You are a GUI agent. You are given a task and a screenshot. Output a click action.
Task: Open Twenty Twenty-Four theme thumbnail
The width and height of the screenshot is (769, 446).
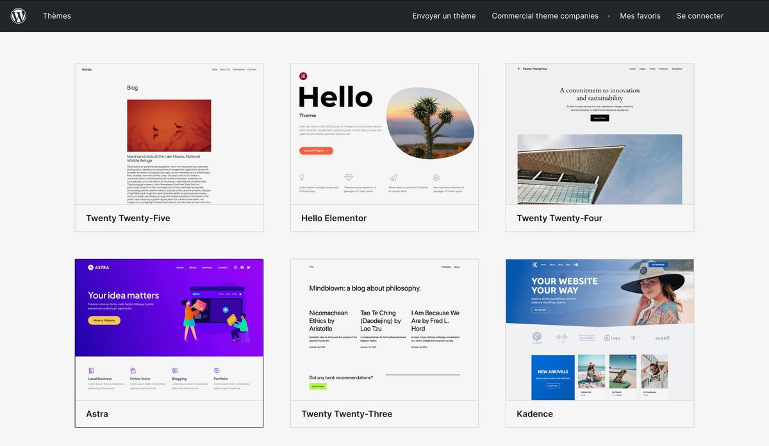click(x=600, y=134)
